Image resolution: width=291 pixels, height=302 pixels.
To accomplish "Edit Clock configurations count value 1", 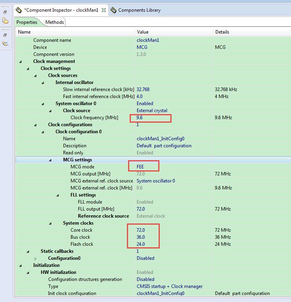I will (138, 124).
